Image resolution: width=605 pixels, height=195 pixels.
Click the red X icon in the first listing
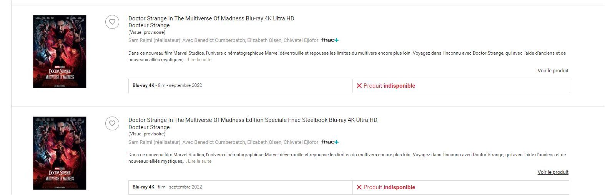359,86
